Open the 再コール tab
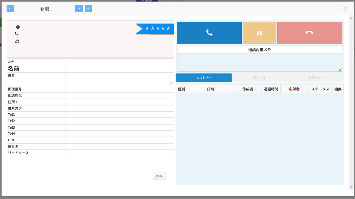Viewport: 355px width, 199px height. coord(259,78)
